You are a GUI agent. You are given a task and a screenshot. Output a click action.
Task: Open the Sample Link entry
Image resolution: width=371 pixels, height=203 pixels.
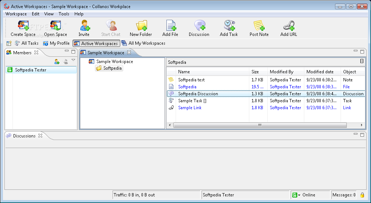pyautogui.click(x=190, y=108)
